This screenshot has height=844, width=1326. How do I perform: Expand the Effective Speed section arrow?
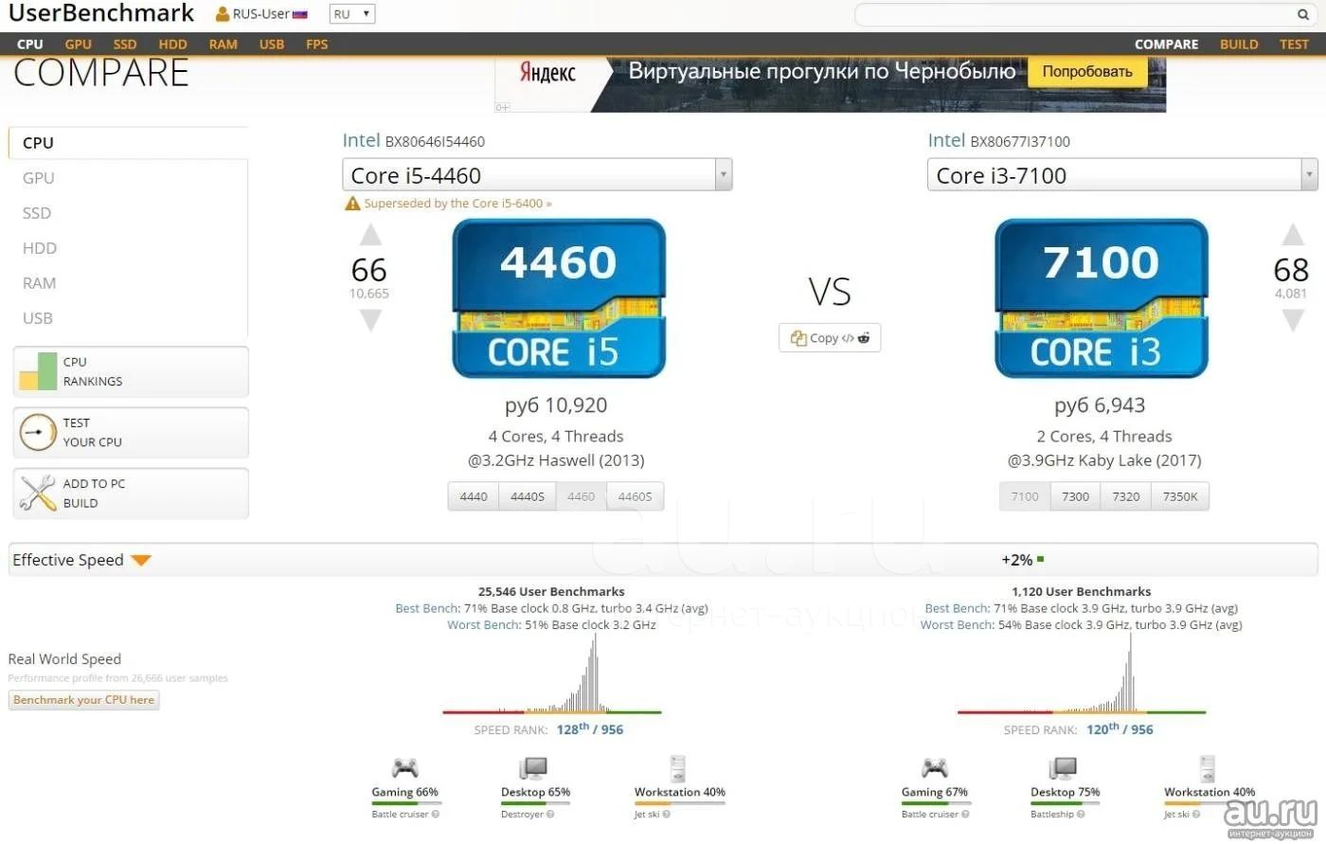coord(141,561)
